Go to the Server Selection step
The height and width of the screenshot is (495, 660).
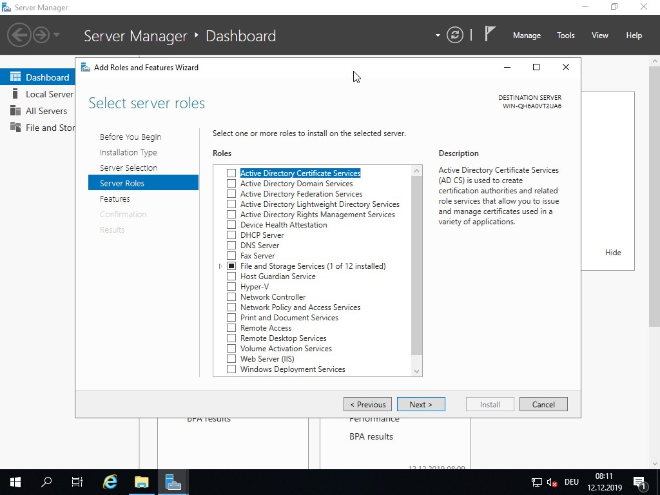[129, 168]
